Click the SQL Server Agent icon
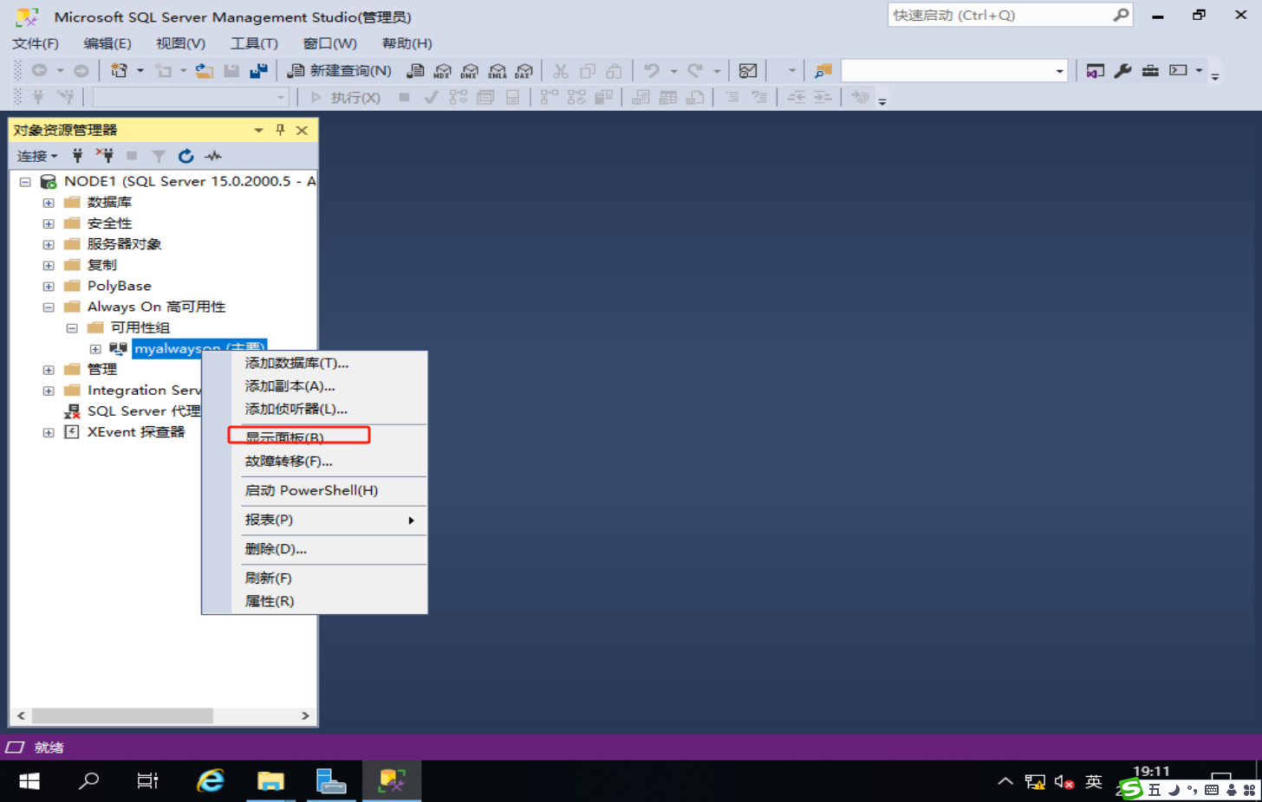This screenshot has height=802, width=1262. [73, 411]
